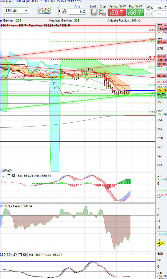167x279 pixels.
Task: Click the -73,098 indicator value tag
Action: tap(162, 276)
